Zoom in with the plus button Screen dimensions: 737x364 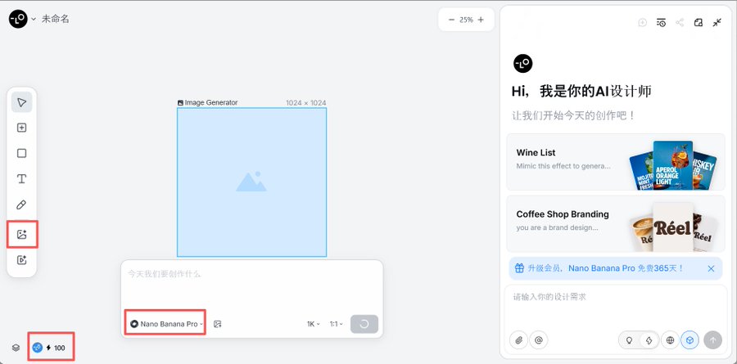[481, 20]
